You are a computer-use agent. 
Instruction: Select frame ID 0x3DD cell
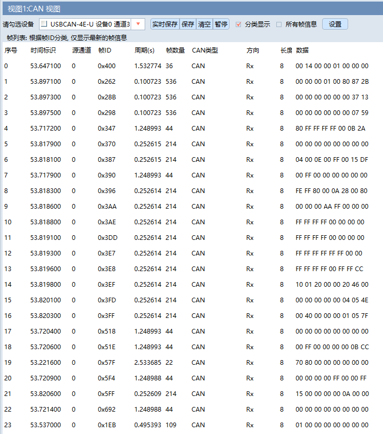[x=108, y=237]
